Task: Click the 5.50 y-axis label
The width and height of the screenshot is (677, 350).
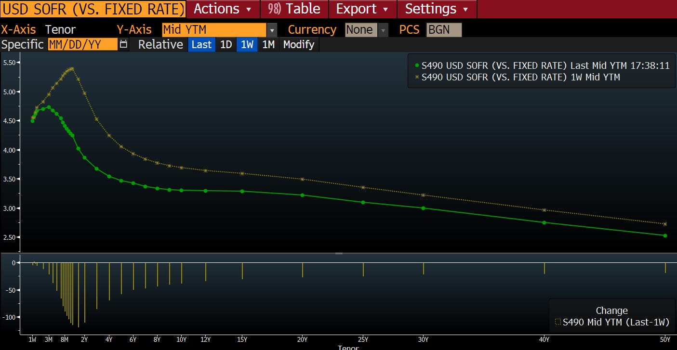Action: click(x=9, y=62)
